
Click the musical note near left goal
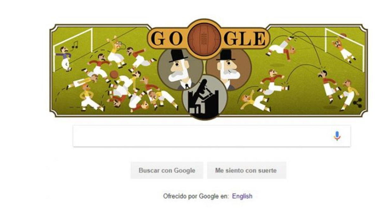click(75, 45)
